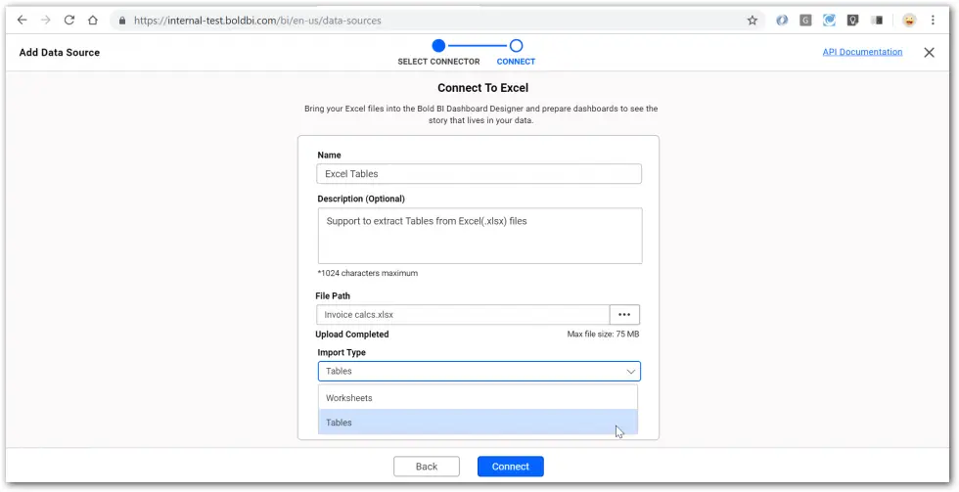Click the Import Type chevron arrow
The height and width of the screenshot is (492, 959).
point(629,372)
